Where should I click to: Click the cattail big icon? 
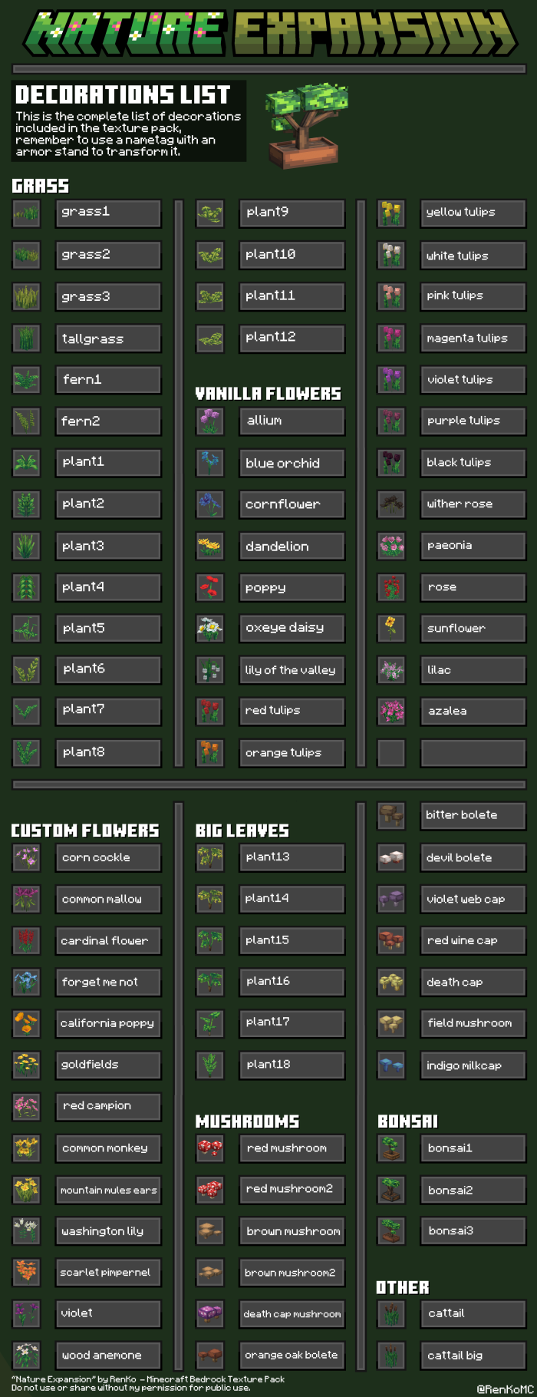click(391, 1355)
